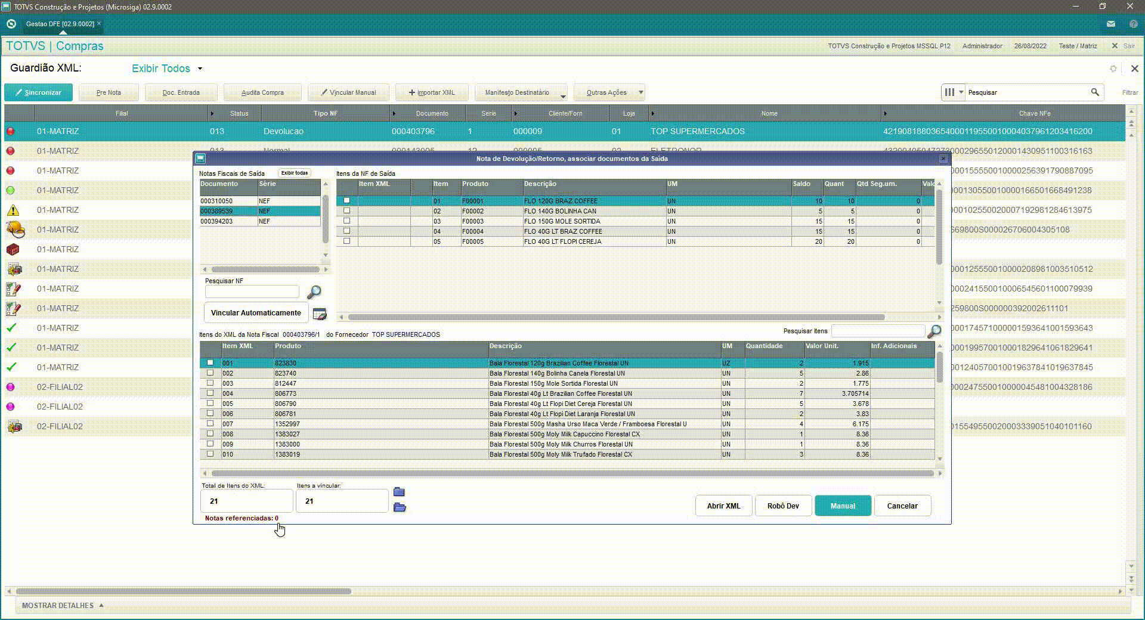Check XML item 001 checkbox
This screenshot has width=1145, height=620.
click(210, 362)
